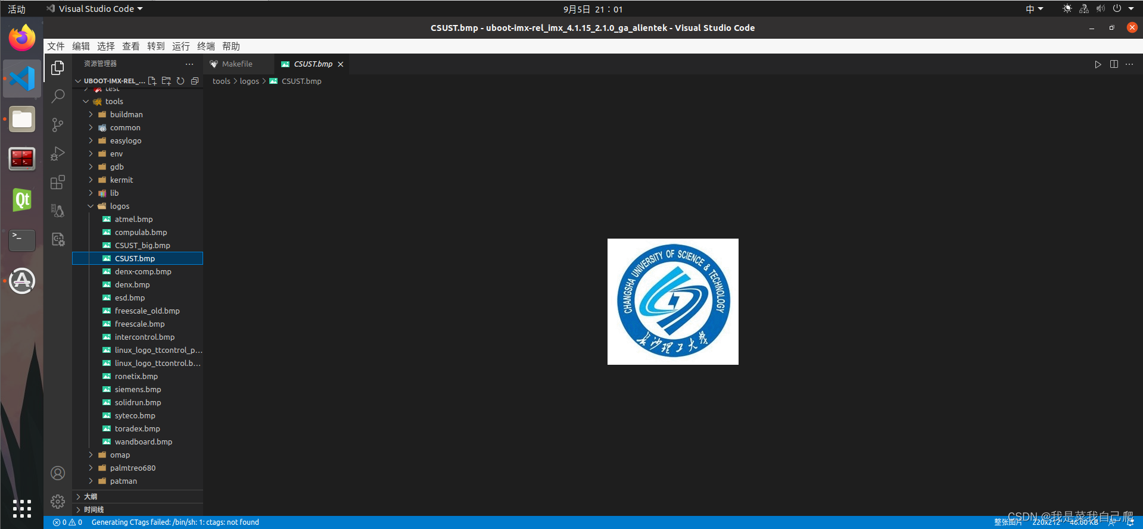Open the Source Control view

tap(58, 124)
